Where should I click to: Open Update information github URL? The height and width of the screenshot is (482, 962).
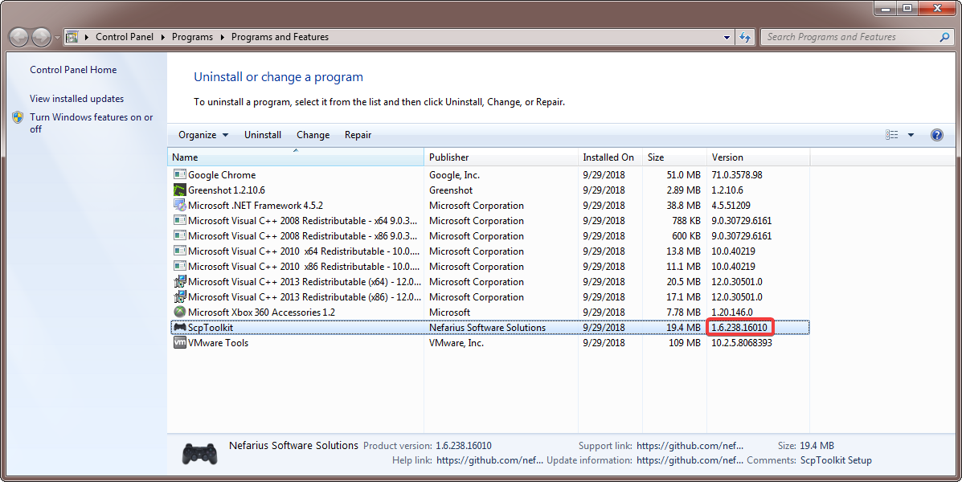pyautogui.click(x=690, y=460)
